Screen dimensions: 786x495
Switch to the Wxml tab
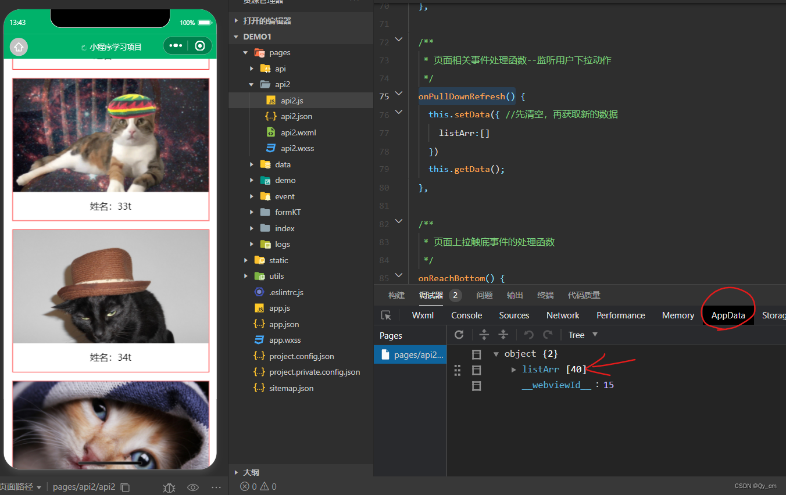[423, 315]
